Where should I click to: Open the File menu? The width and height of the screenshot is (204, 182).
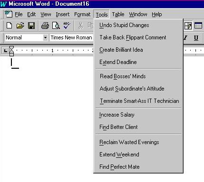19,14
